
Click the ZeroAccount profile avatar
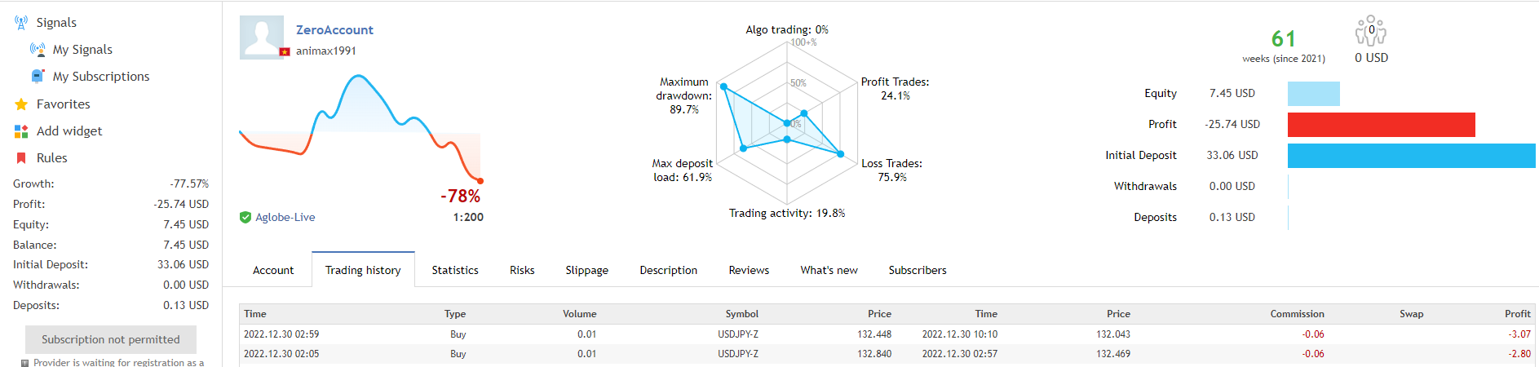pos(262,38)
